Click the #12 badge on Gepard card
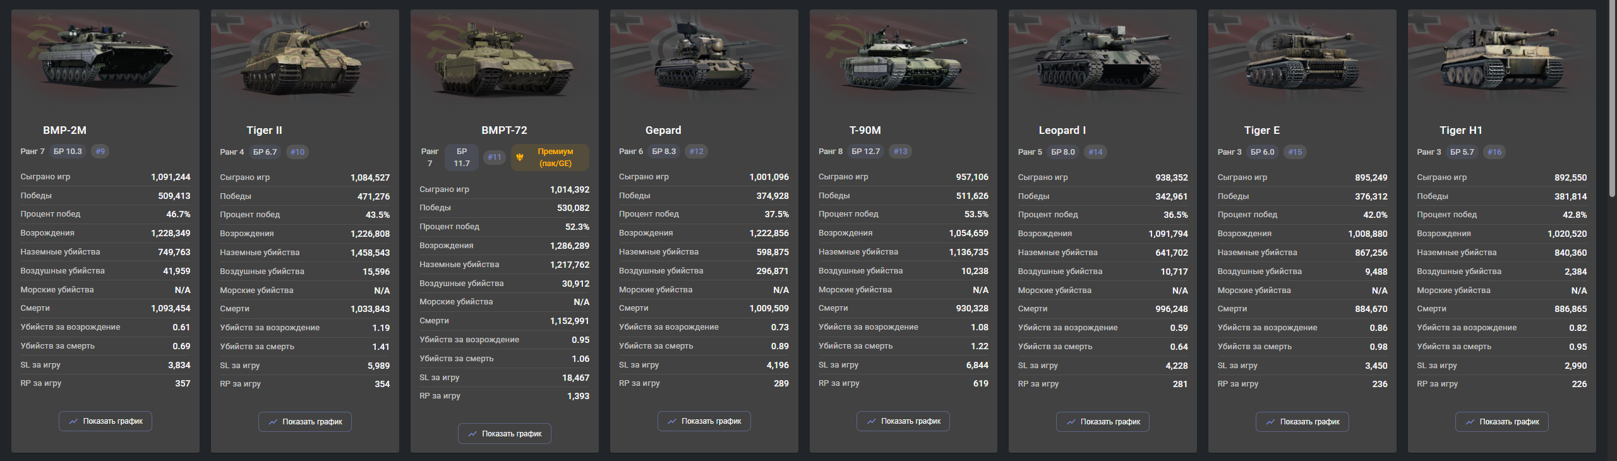 697,152
